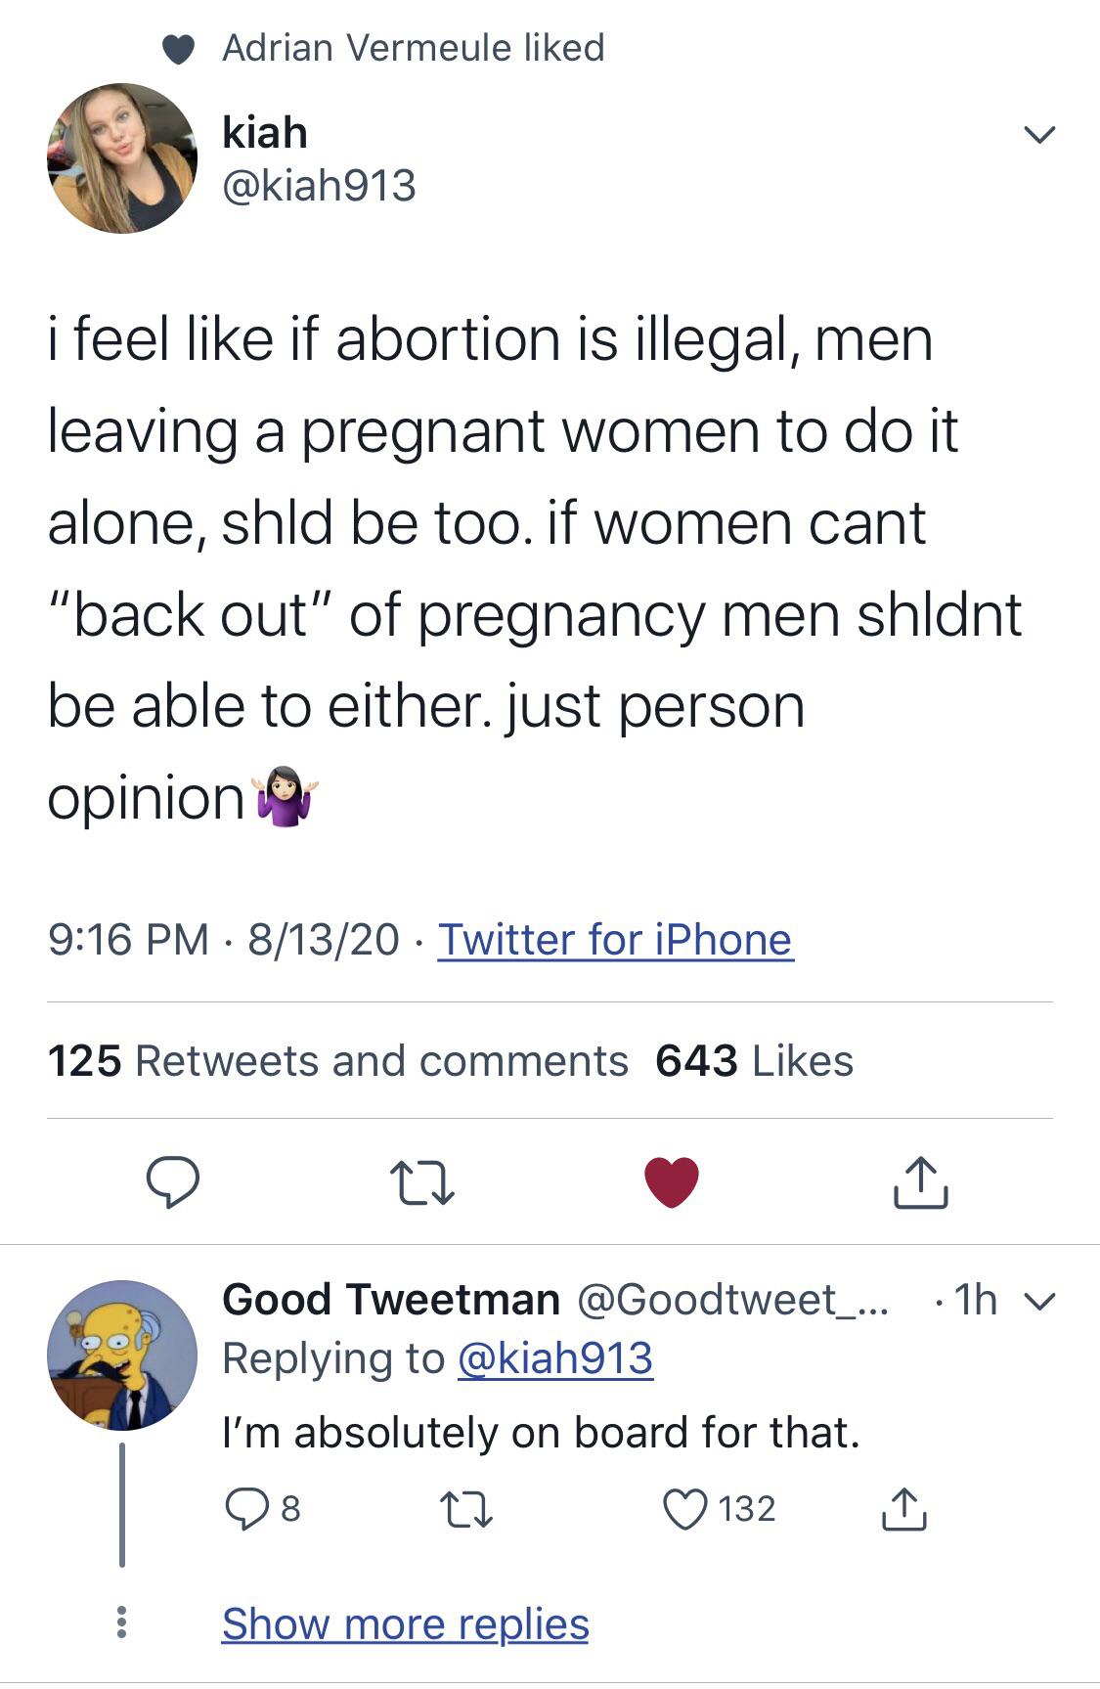
Task: Click the small heart icon beside Adrian Vermeule liked
Action: (x=178, y=49)
